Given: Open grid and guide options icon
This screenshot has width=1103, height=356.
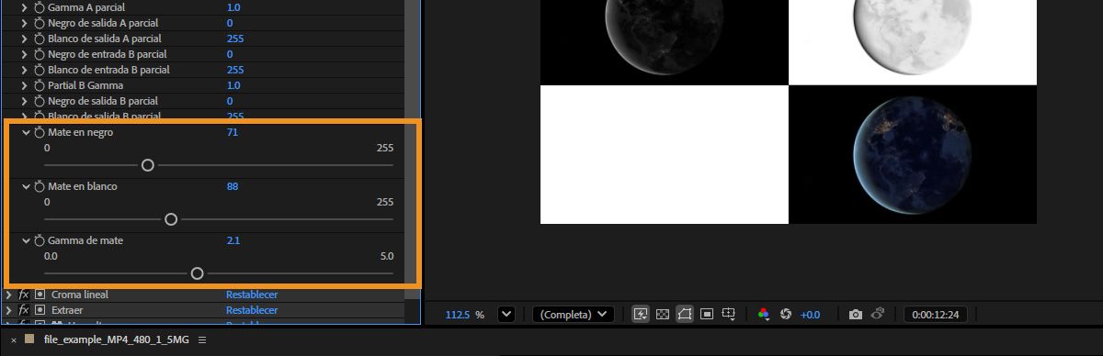Looking at the screenshot, I should 729,314.
